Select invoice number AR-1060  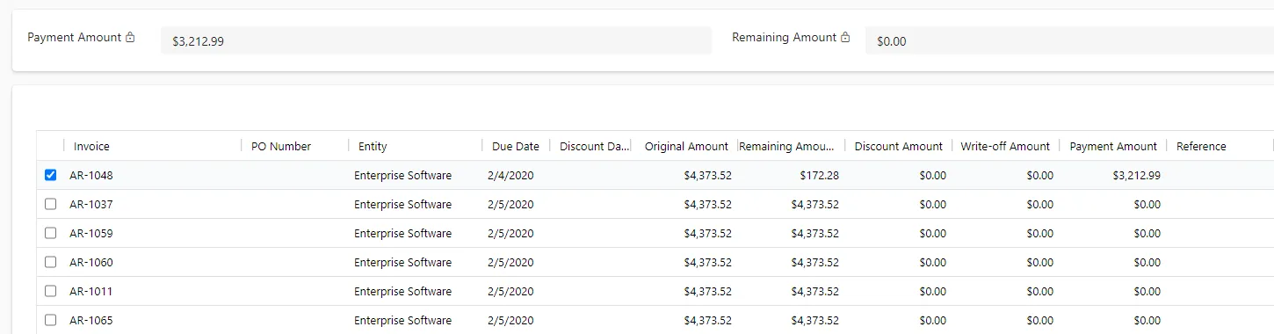click(91, 262)
